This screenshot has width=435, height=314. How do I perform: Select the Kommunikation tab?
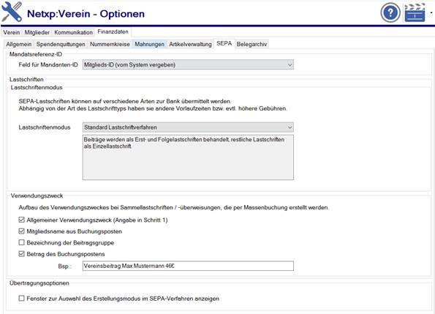(73, 32)
